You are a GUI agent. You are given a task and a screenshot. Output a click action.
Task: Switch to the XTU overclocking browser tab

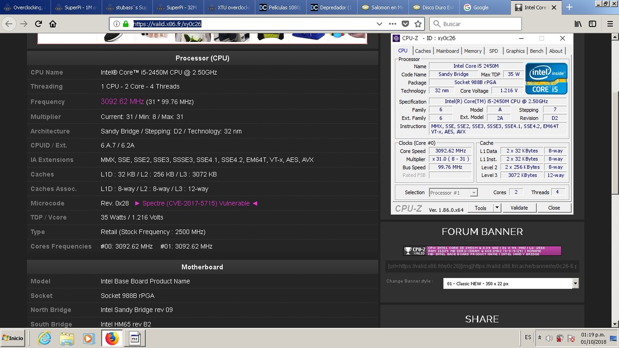pos(230,7)
